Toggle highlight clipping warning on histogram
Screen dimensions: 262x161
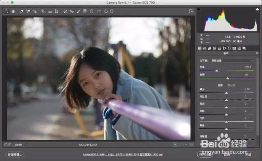tap(257, 9)
